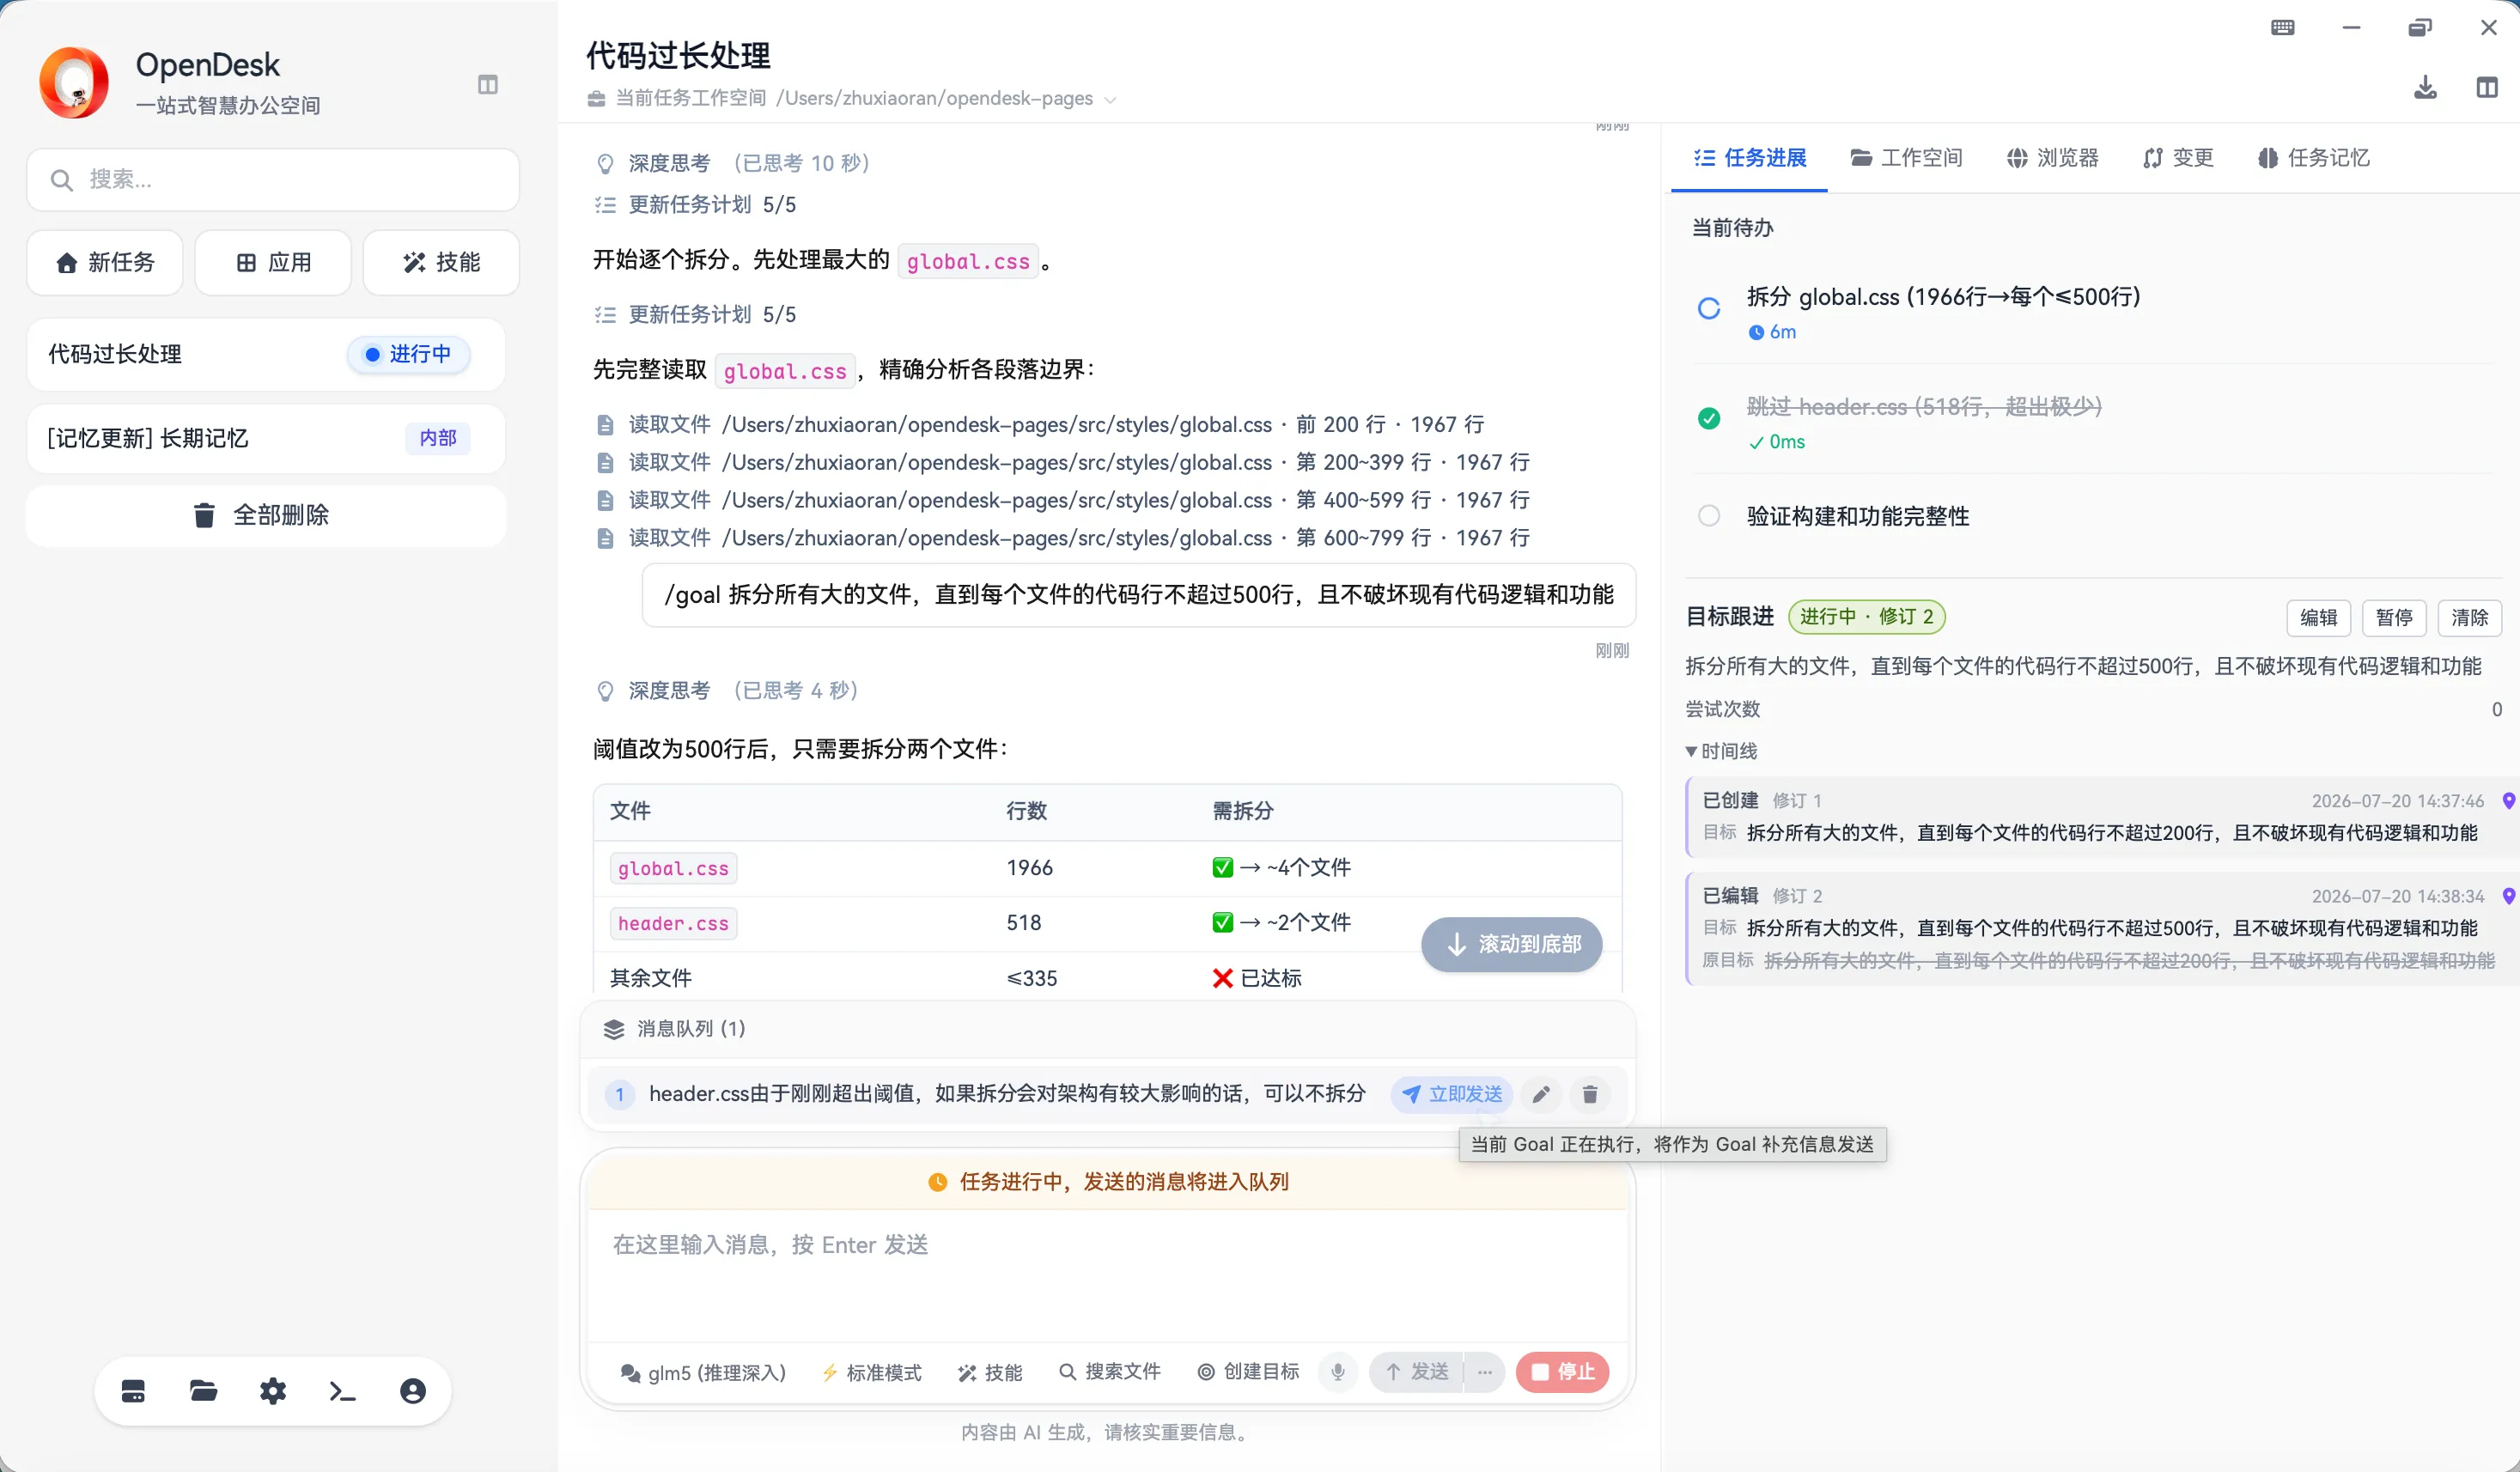
Task: Switch to 任务记忆 tab
Action: tap(2314, 158)
